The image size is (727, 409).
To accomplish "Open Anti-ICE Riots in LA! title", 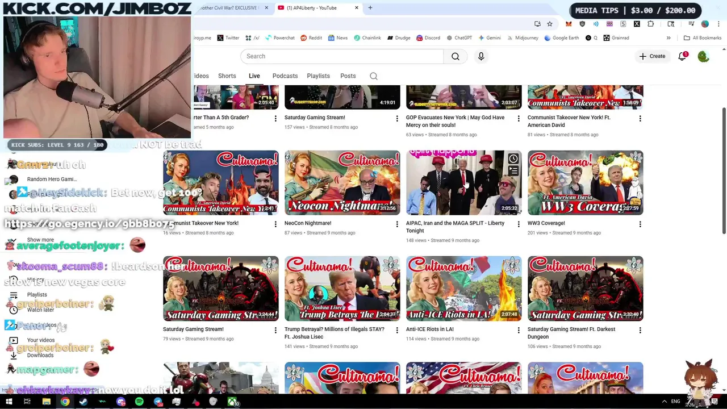I will pos(430,329).
